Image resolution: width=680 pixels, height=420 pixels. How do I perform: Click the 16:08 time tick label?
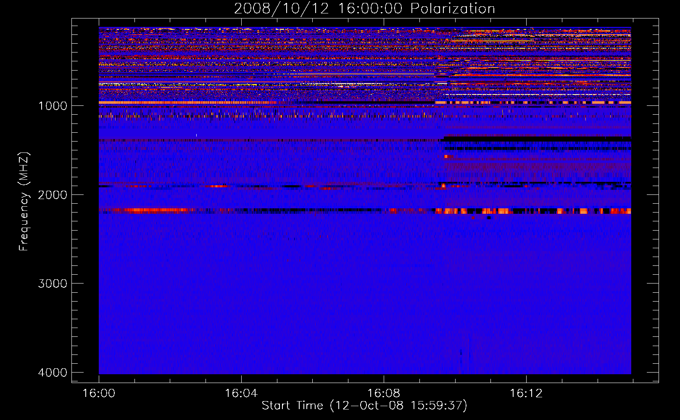tap(384, 394)
